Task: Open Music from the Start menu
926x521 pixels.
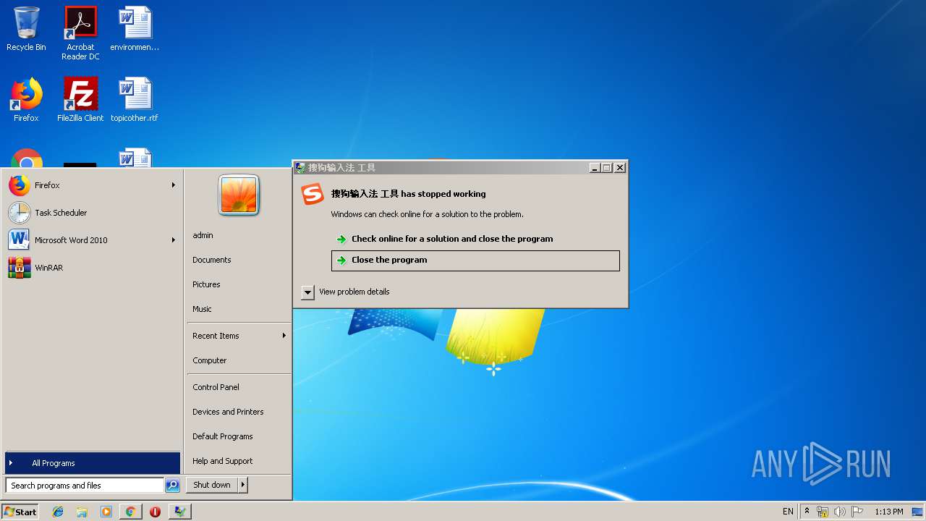Action: 202,309
